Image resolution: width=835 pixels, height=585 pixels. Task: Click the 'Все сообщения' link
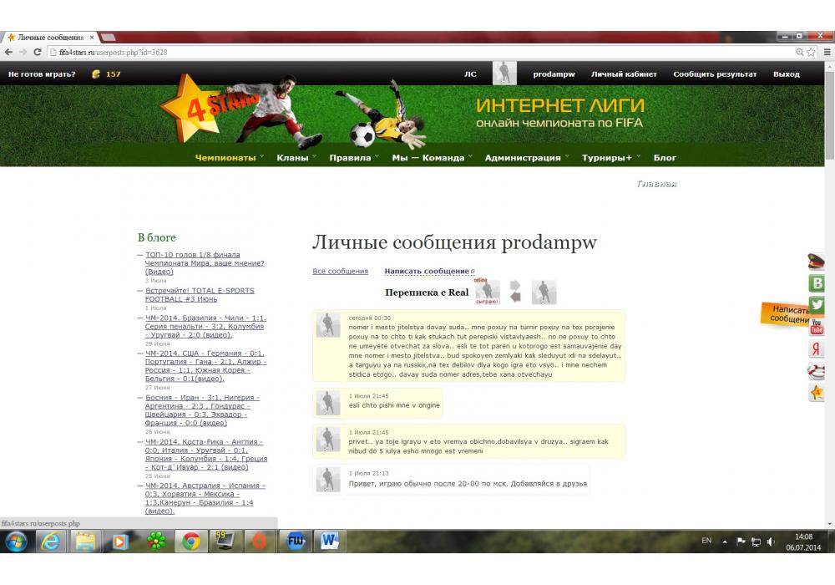pyautogui.click(x=340, y=272)
